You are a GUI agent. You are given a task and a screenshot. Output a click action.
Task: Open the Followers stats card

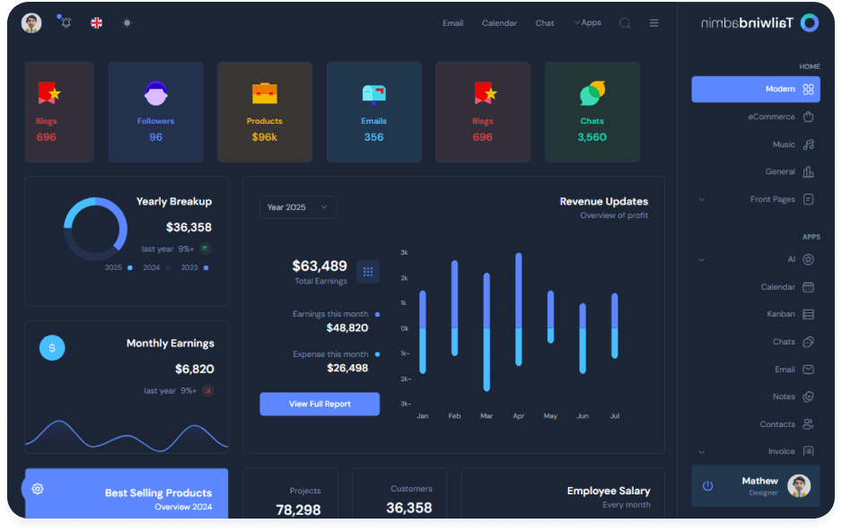[x=155, y=112]
